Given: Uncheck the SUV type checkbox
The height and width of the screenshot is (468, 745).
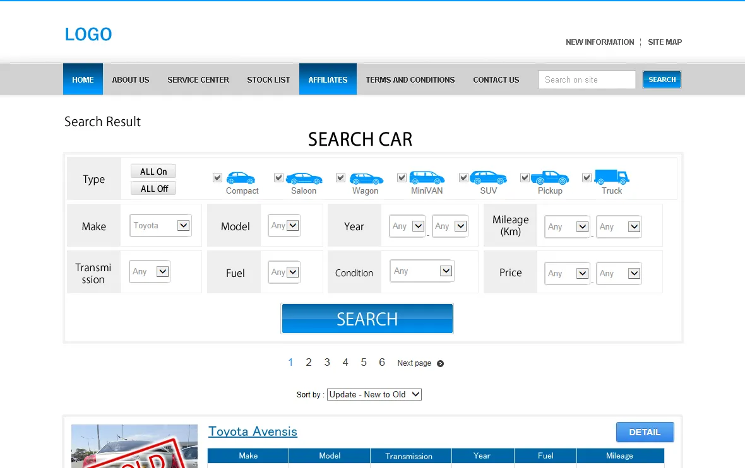Looking at the screenshot, I should click(x=463, y=178).
